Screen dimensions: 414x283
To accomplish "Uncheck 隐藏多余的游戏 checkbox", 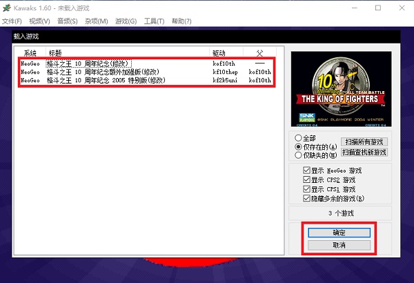I will coord(307,197).
